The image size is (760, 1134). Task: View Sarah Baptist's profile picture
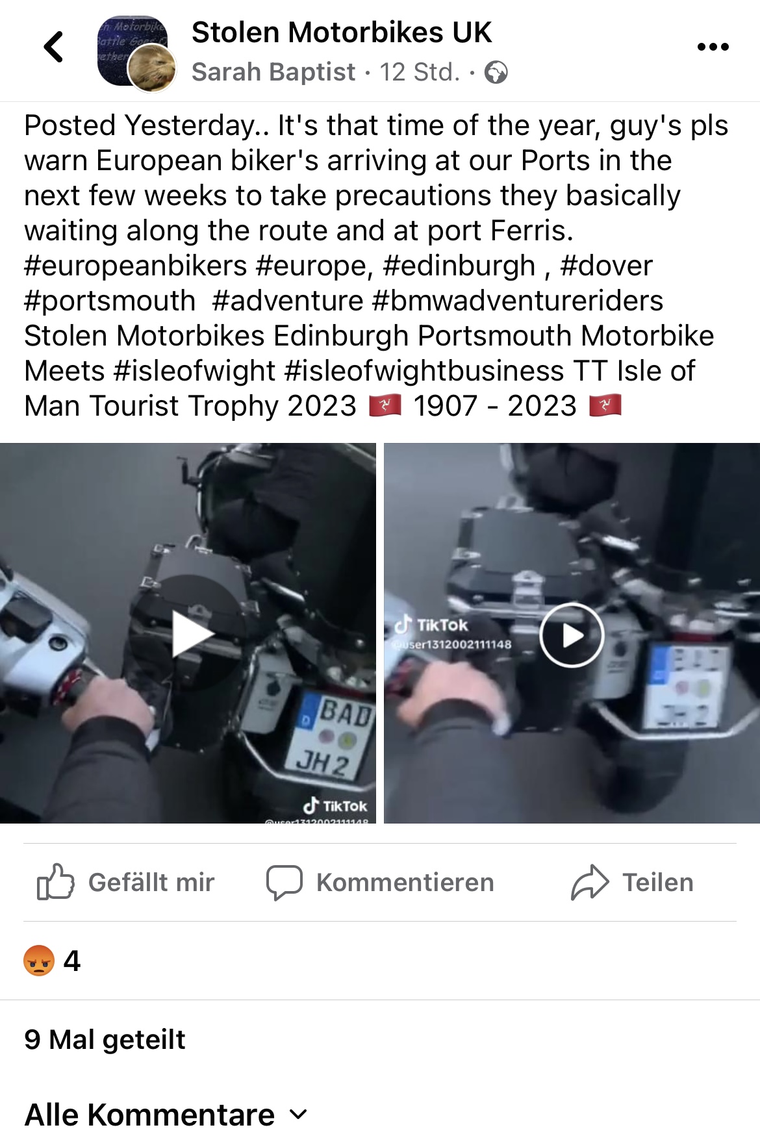(x=152, y=69)
